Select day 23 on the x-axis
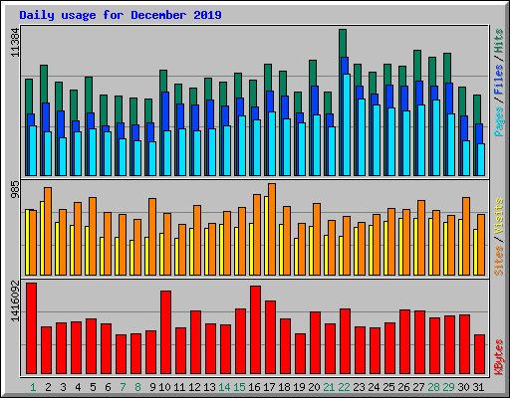Image resolution: width=510 pixels, height=398 pixels. (359, 387)
